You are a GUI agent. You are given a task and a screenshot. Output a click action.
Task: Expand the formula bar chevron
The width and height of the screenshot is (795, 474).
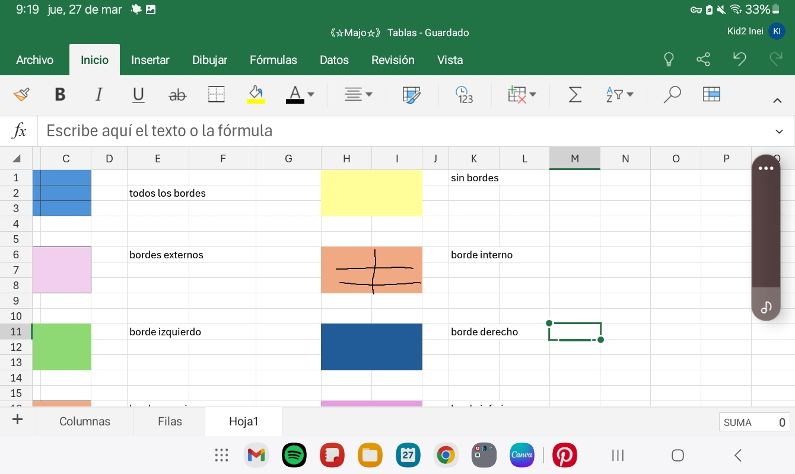point(778,131)
